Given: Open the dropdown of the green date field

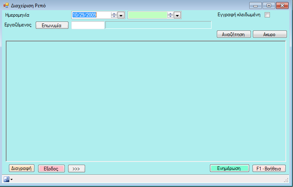Looking at the screenshot, I should (177, 15).
